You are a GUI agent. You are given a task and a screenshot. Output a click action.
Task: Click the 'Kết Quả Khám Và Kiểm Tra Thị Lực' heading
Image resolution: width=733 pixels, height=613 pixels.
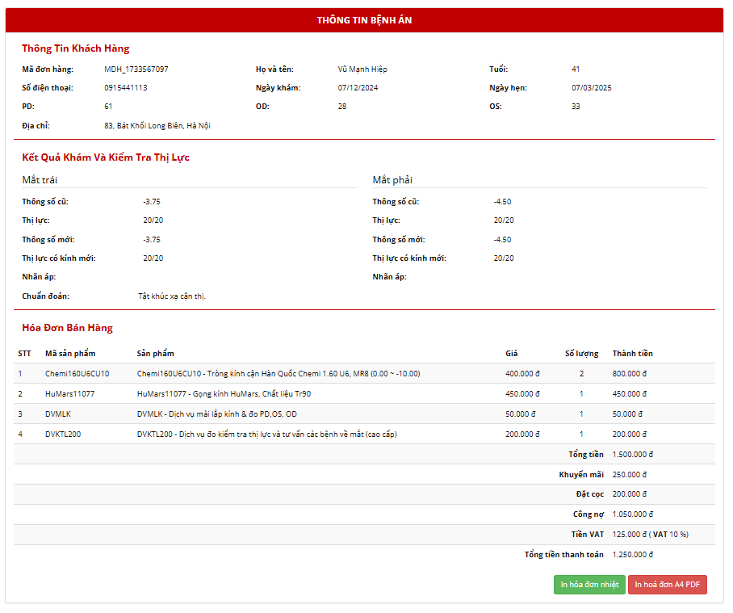[x=106, y=157]
